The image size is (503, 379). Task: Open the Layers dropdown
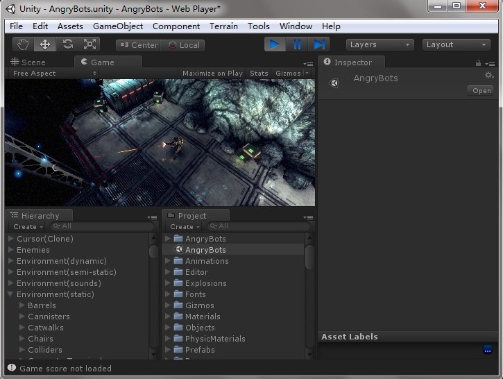(380, 44)
